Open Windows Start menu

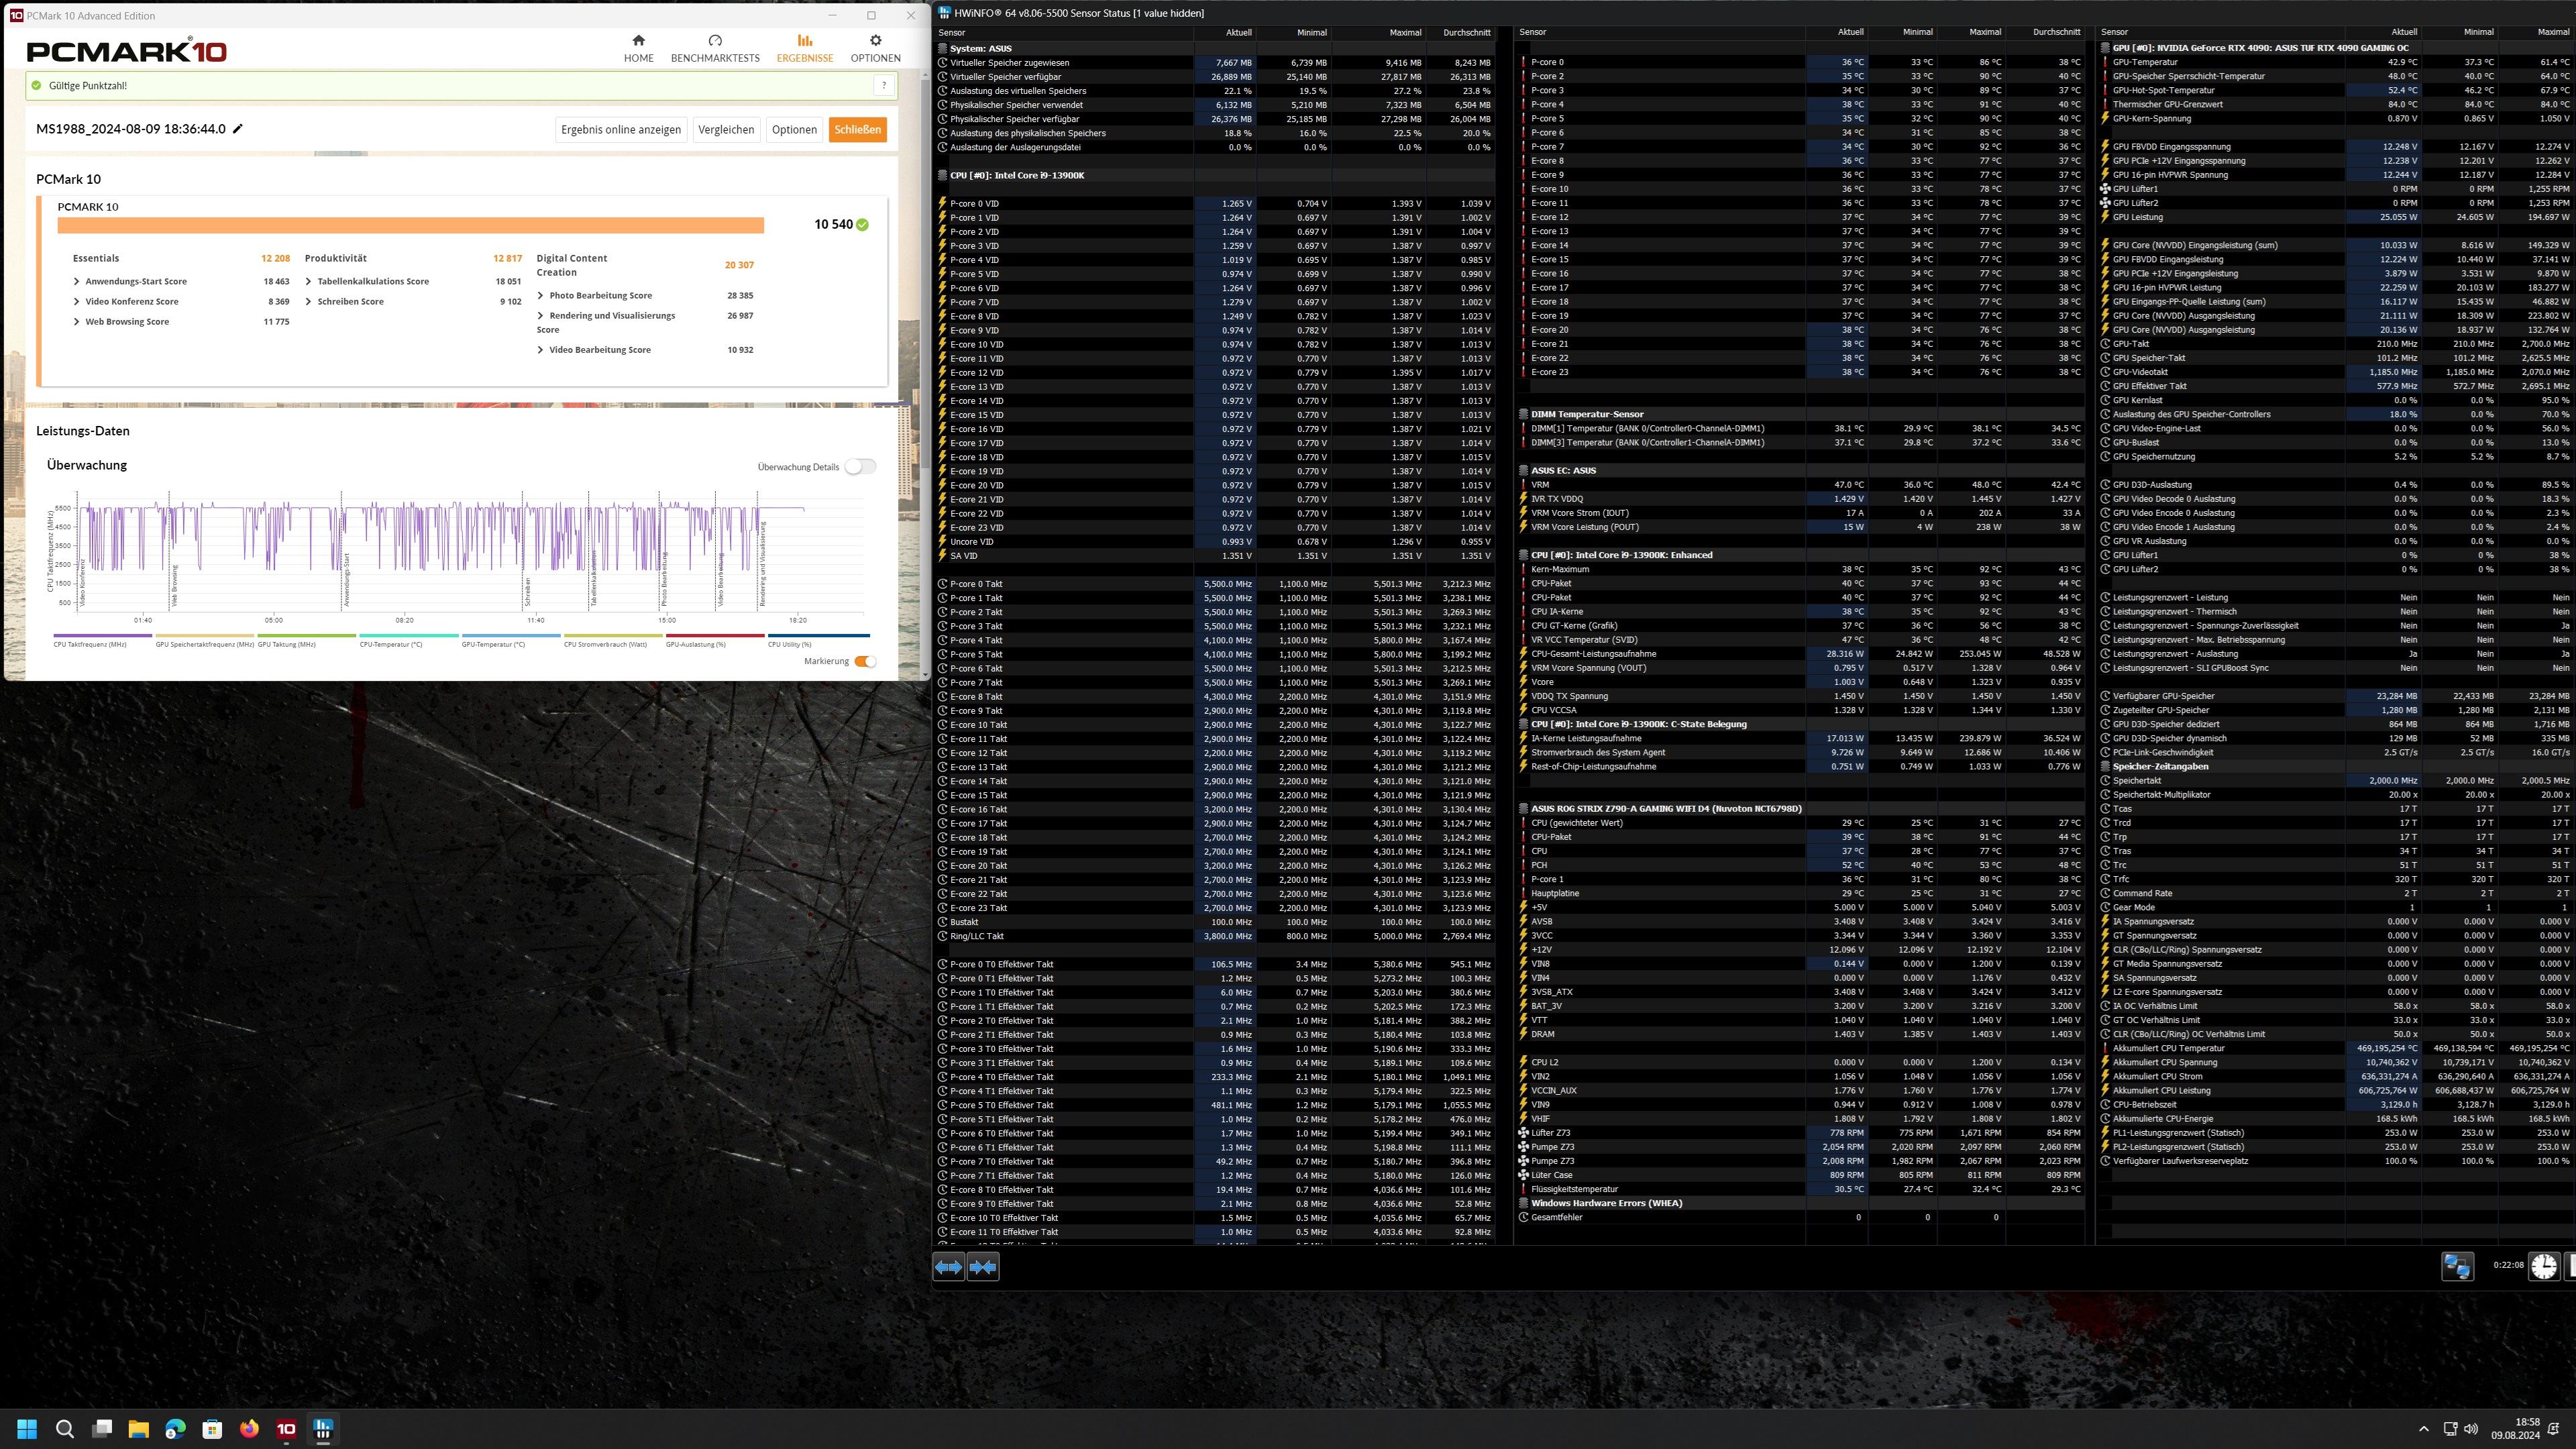coord(27,1429)
